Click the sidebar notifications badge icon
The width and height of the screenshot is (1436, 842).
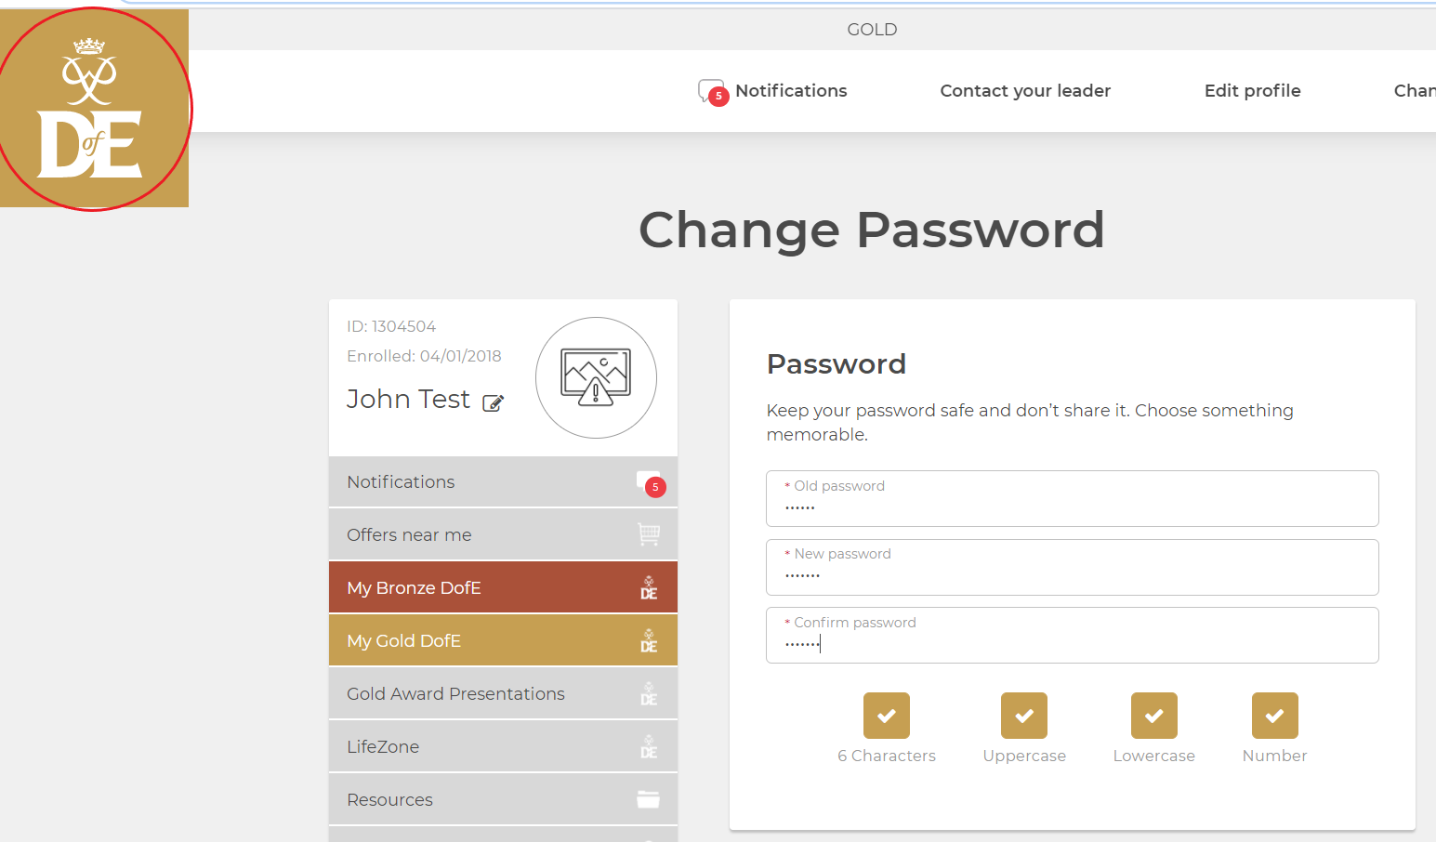(x=651, y=483)
